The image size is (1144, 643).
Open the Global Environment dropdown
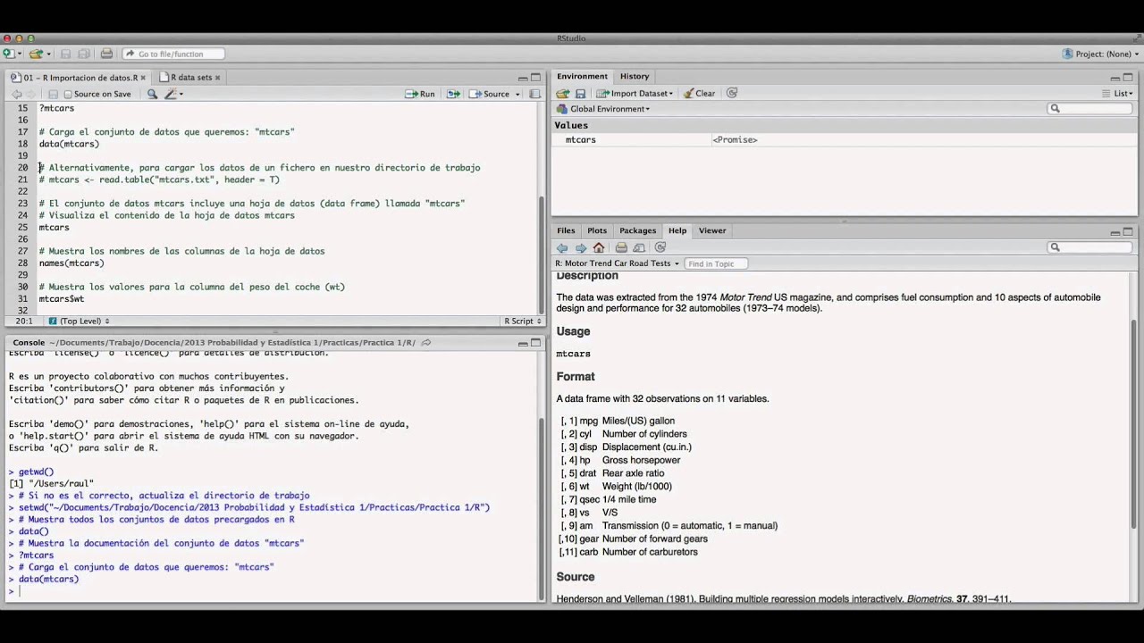[x=603, y=109]
